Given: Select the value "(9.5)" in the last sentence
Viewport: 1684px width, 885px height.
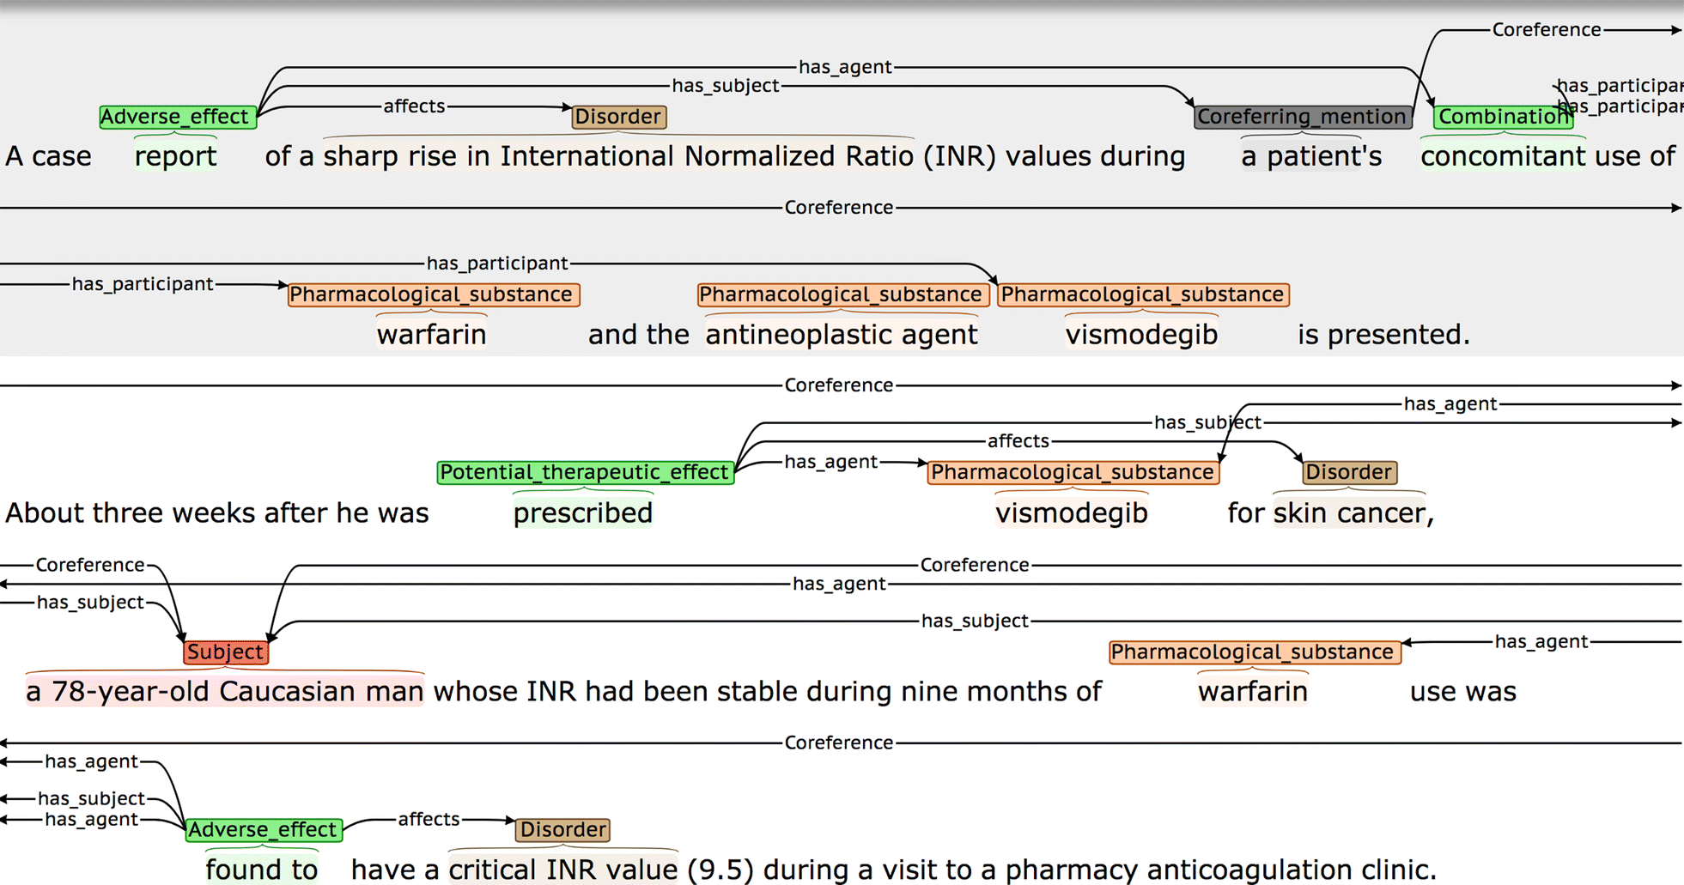Looking at the screenshot, I should click(720, 869).
